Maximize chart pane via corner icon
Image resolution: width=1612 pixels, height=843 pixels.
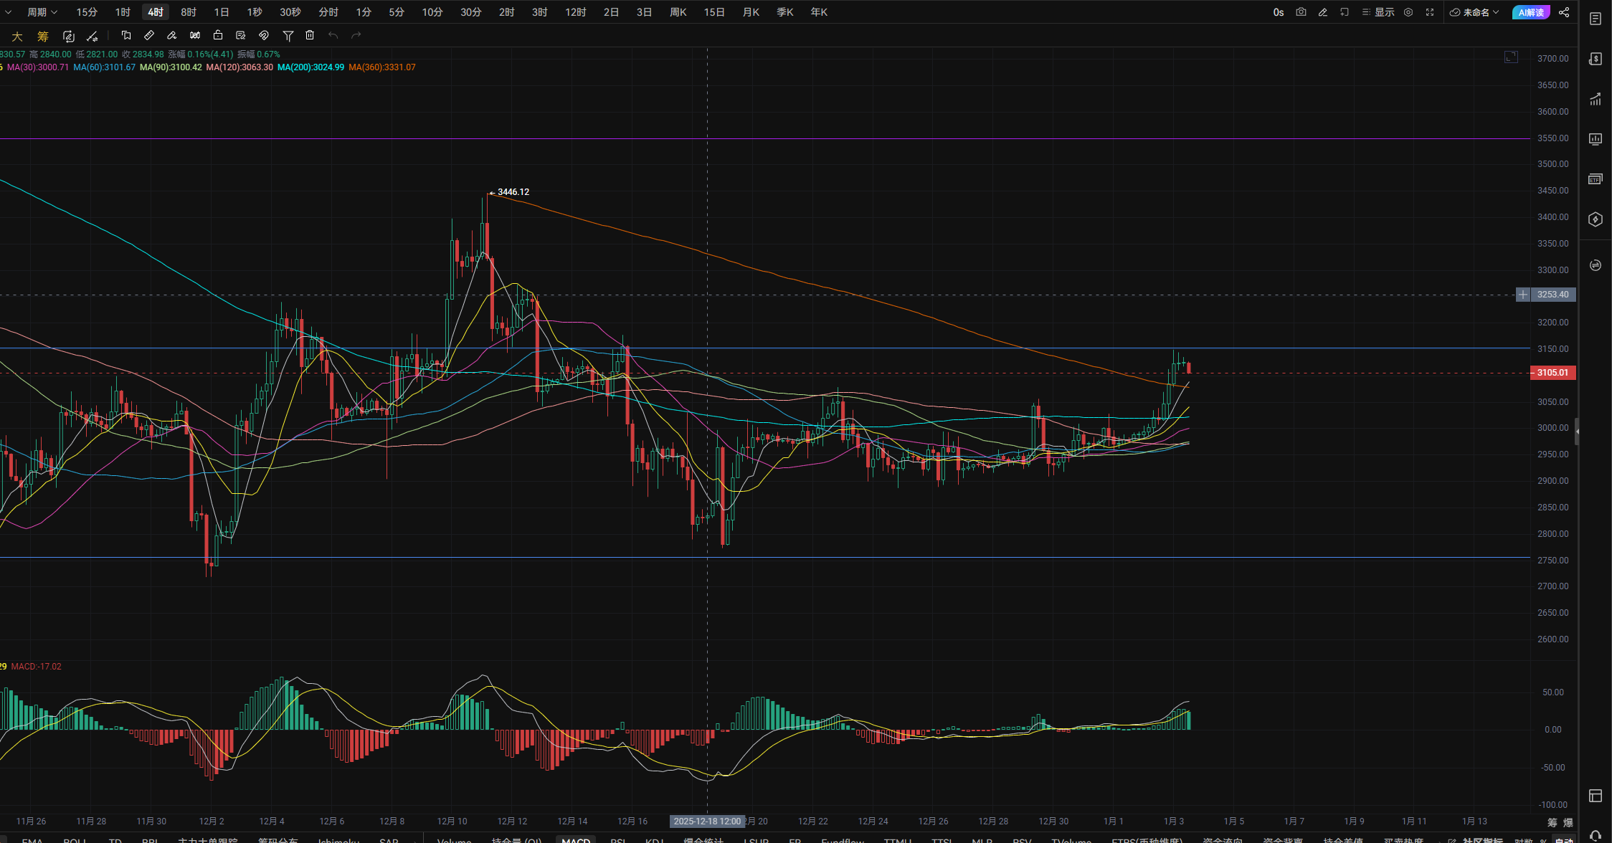tap(1511, 57)
